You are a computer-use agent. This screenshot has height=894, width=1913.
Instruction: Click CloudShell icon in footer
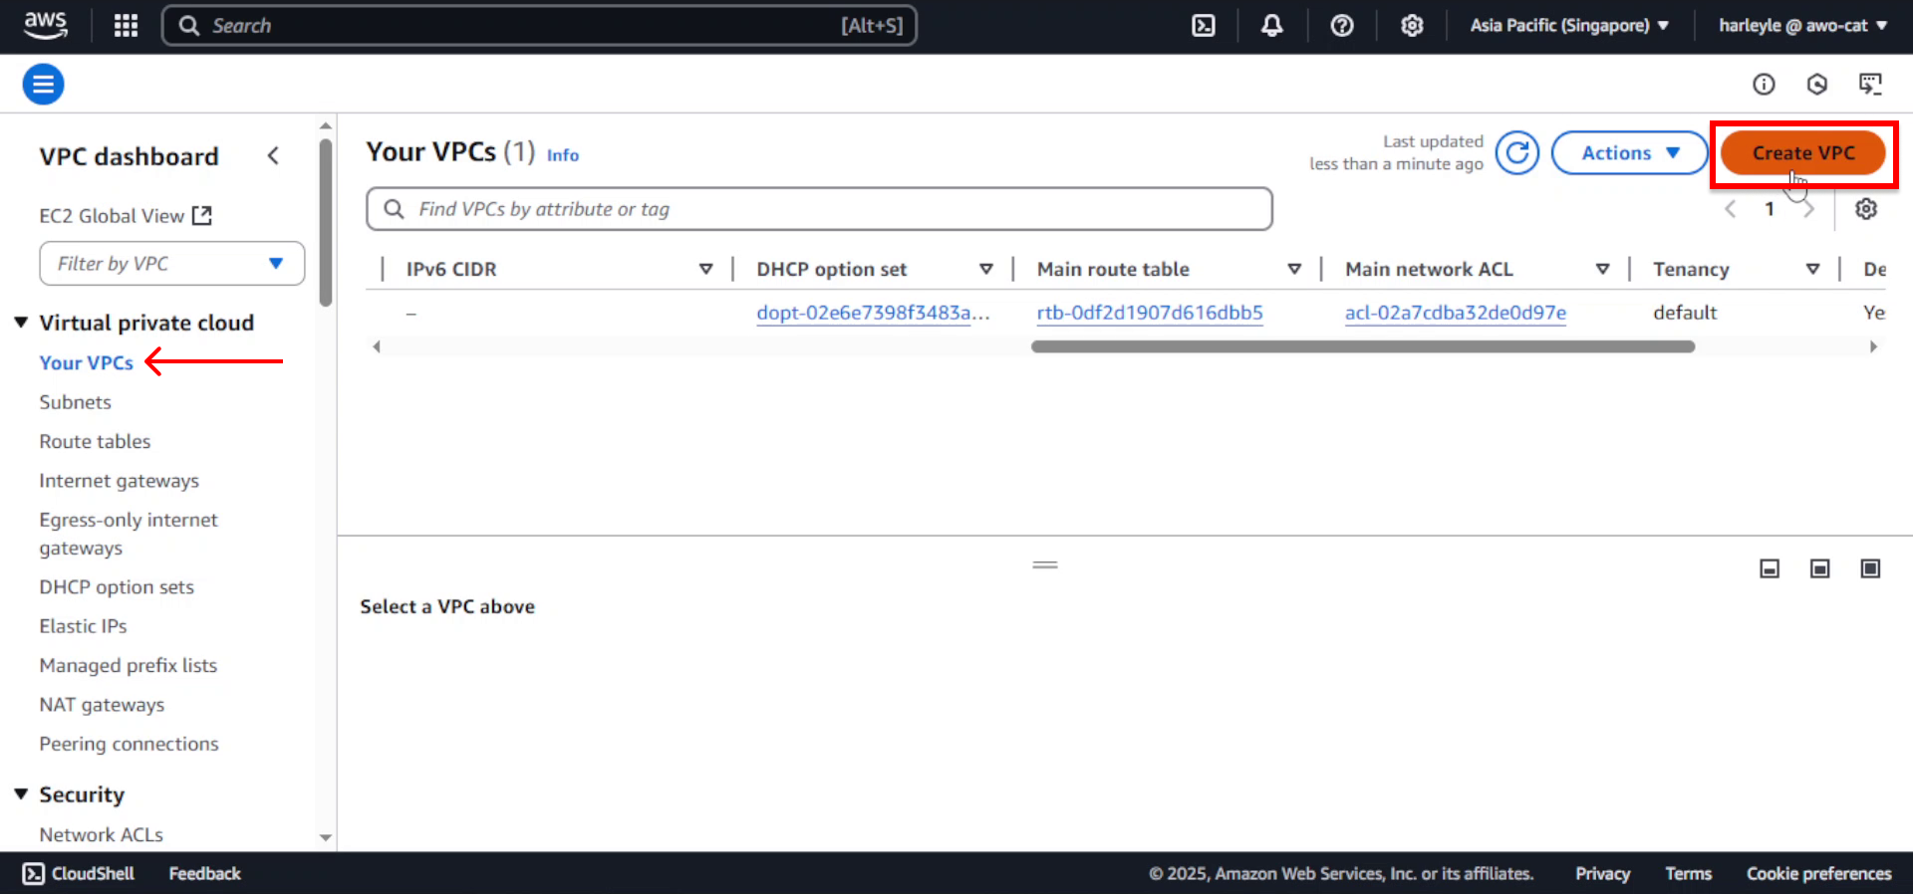[34, 873]
